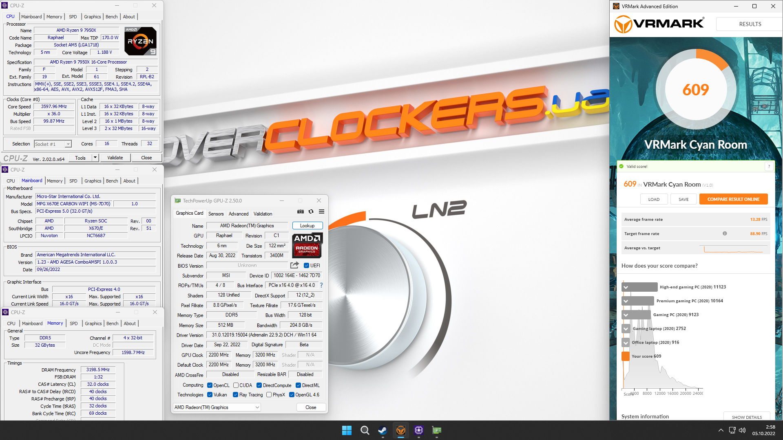Click Valid score help question icon
Viewport: 783px width, 440px height.
tap(769, 166)
